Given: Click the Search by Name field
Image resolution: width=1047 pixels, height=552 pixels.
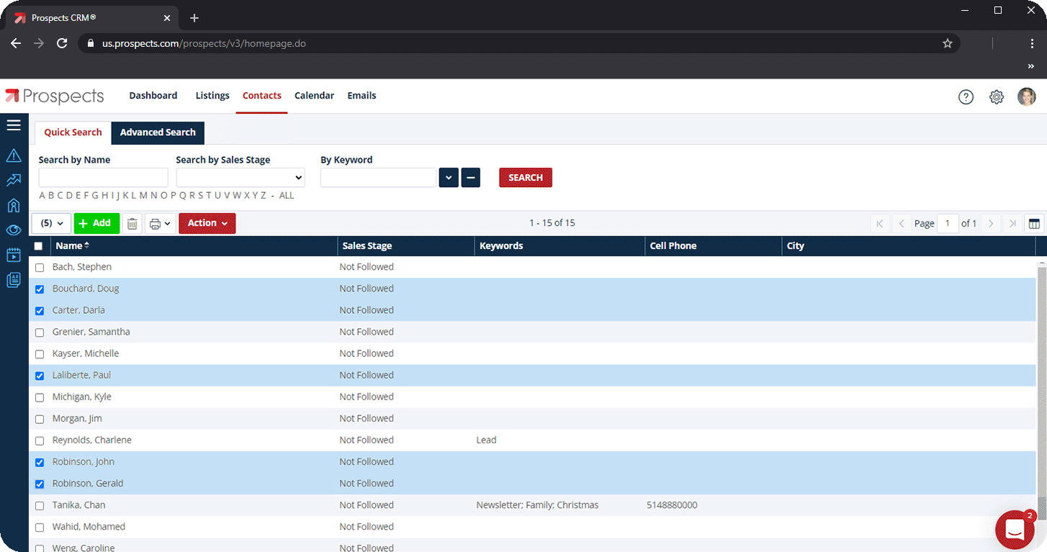Looking at the screenshot, I should pos(103,178).
